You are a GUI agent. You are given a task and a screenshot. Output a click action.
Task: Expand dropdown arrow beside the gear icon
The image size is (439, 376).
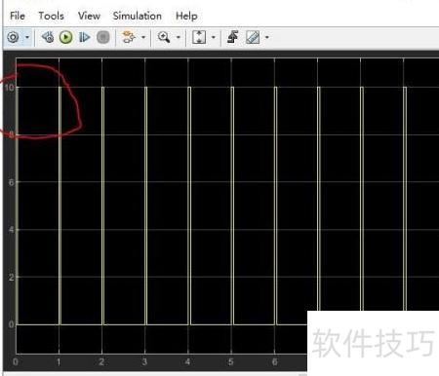pyautogui.click(x=27, y=37)
